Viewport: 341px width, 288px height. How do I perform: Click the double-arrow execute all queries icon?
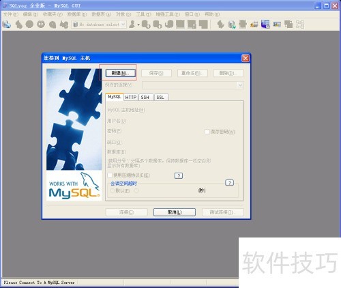(x=41, y=24)
